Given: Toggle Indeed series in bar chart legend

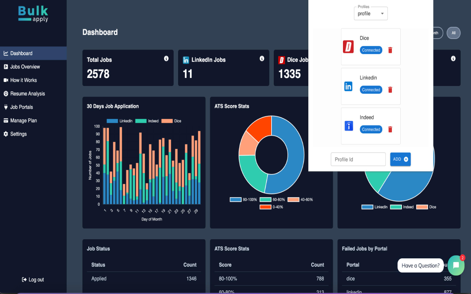Looking at the screenshot, I should pyautogui.click(x=147, y=121).
